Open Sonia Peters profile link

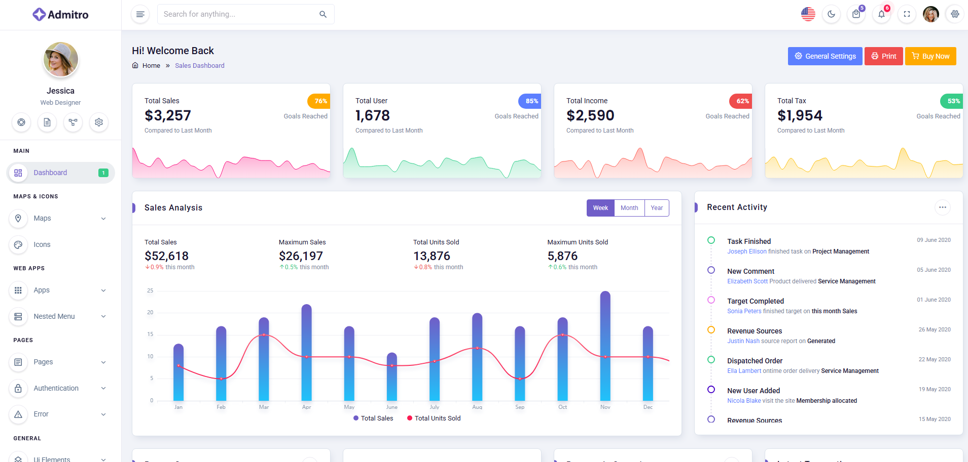[x=744, y=311]
